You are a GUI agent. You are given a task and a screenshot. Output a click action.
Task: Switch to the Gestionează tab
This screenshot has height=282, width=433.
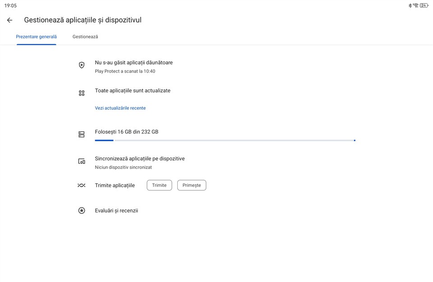coord(85,37)
